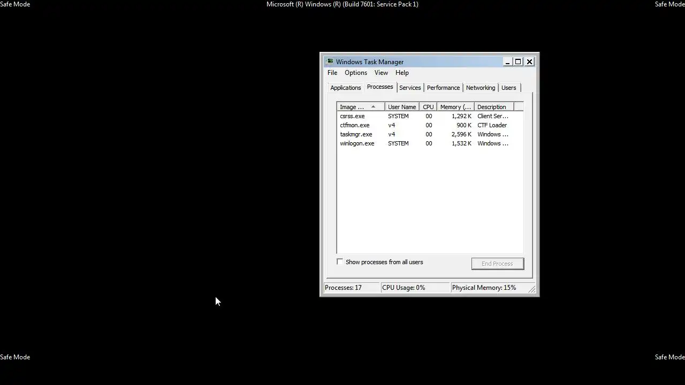The image size is (685, 385).
Task: Click the Client Ser... description cell
Action: pyautogui.click(x=493, y=116)
